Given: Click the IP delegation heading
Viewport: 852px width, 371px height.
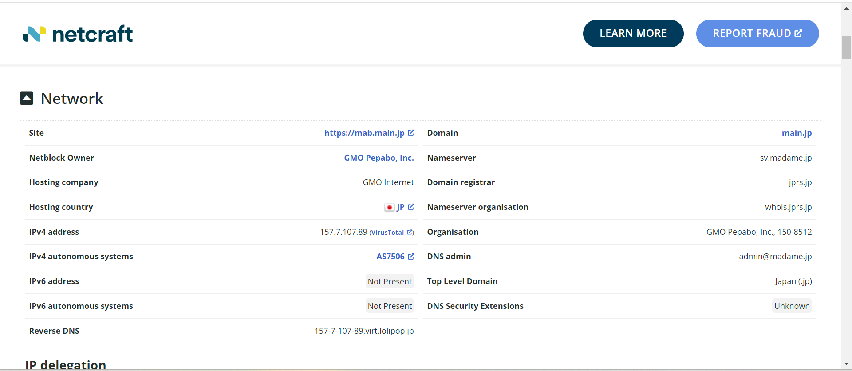Looking at the screenshot, I should (66, 365).
